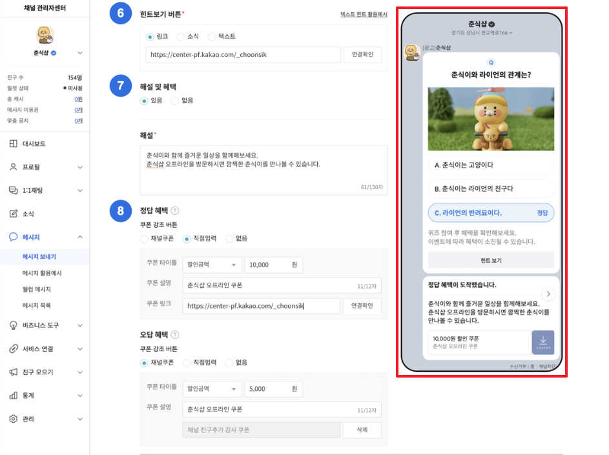This screenshot has width=609, height=455.
Task: Click the sender avatar in the phone preview
Action: pyautogui.click(x=412, y=52)
